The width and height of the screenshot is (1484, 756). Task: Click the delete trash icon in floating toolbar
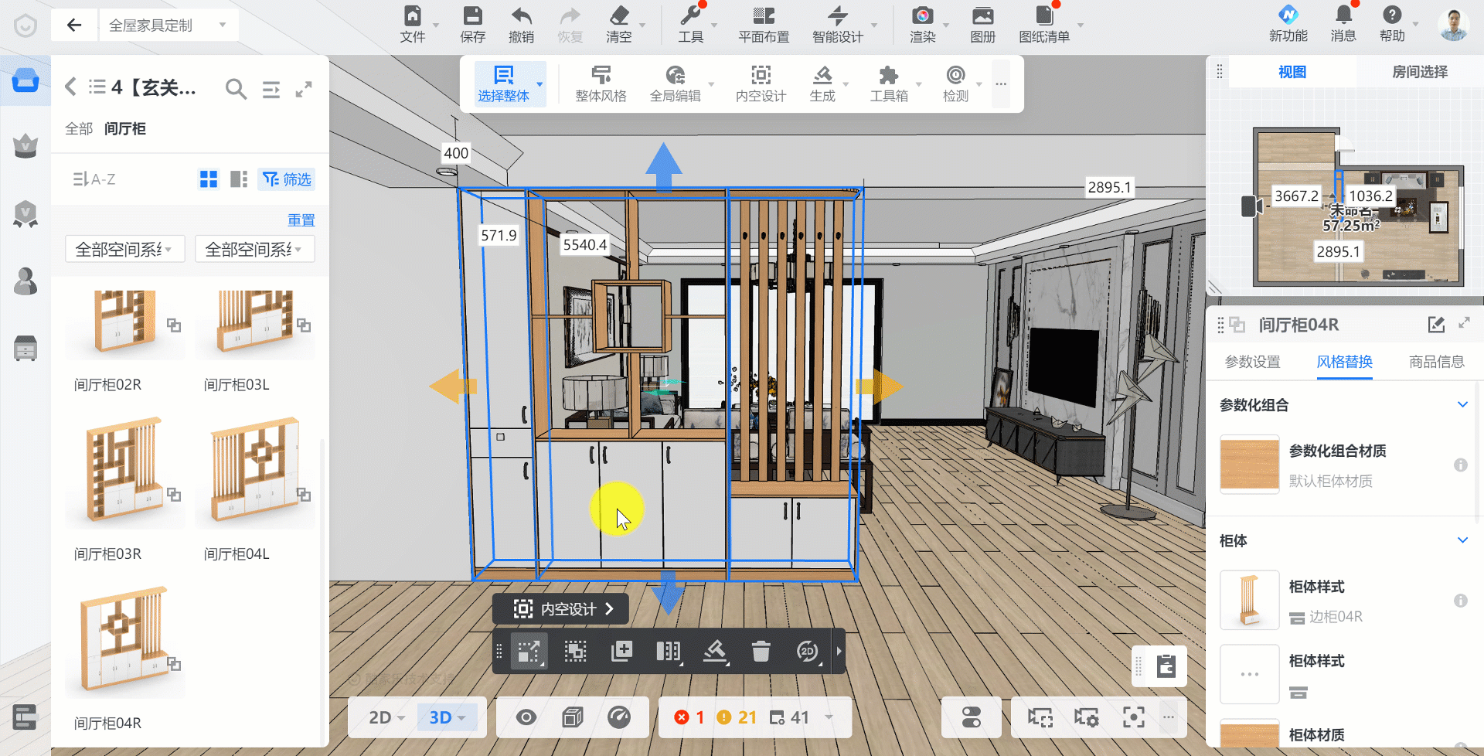coord(761,652)
